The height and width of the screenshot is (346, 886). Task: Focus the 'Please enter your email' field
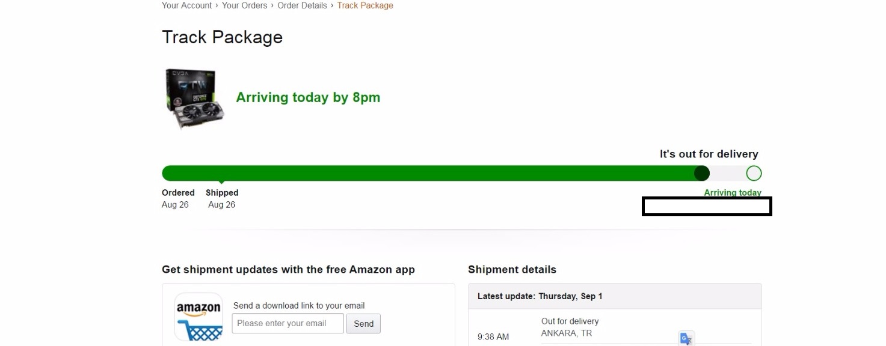tap(288, 323)
